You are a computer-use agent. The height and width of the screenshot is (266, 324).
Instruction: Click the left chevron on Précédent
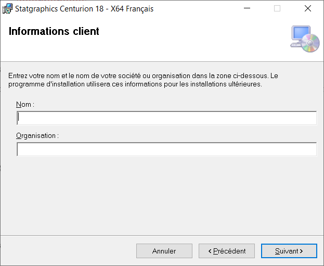[x=210, y=251]
